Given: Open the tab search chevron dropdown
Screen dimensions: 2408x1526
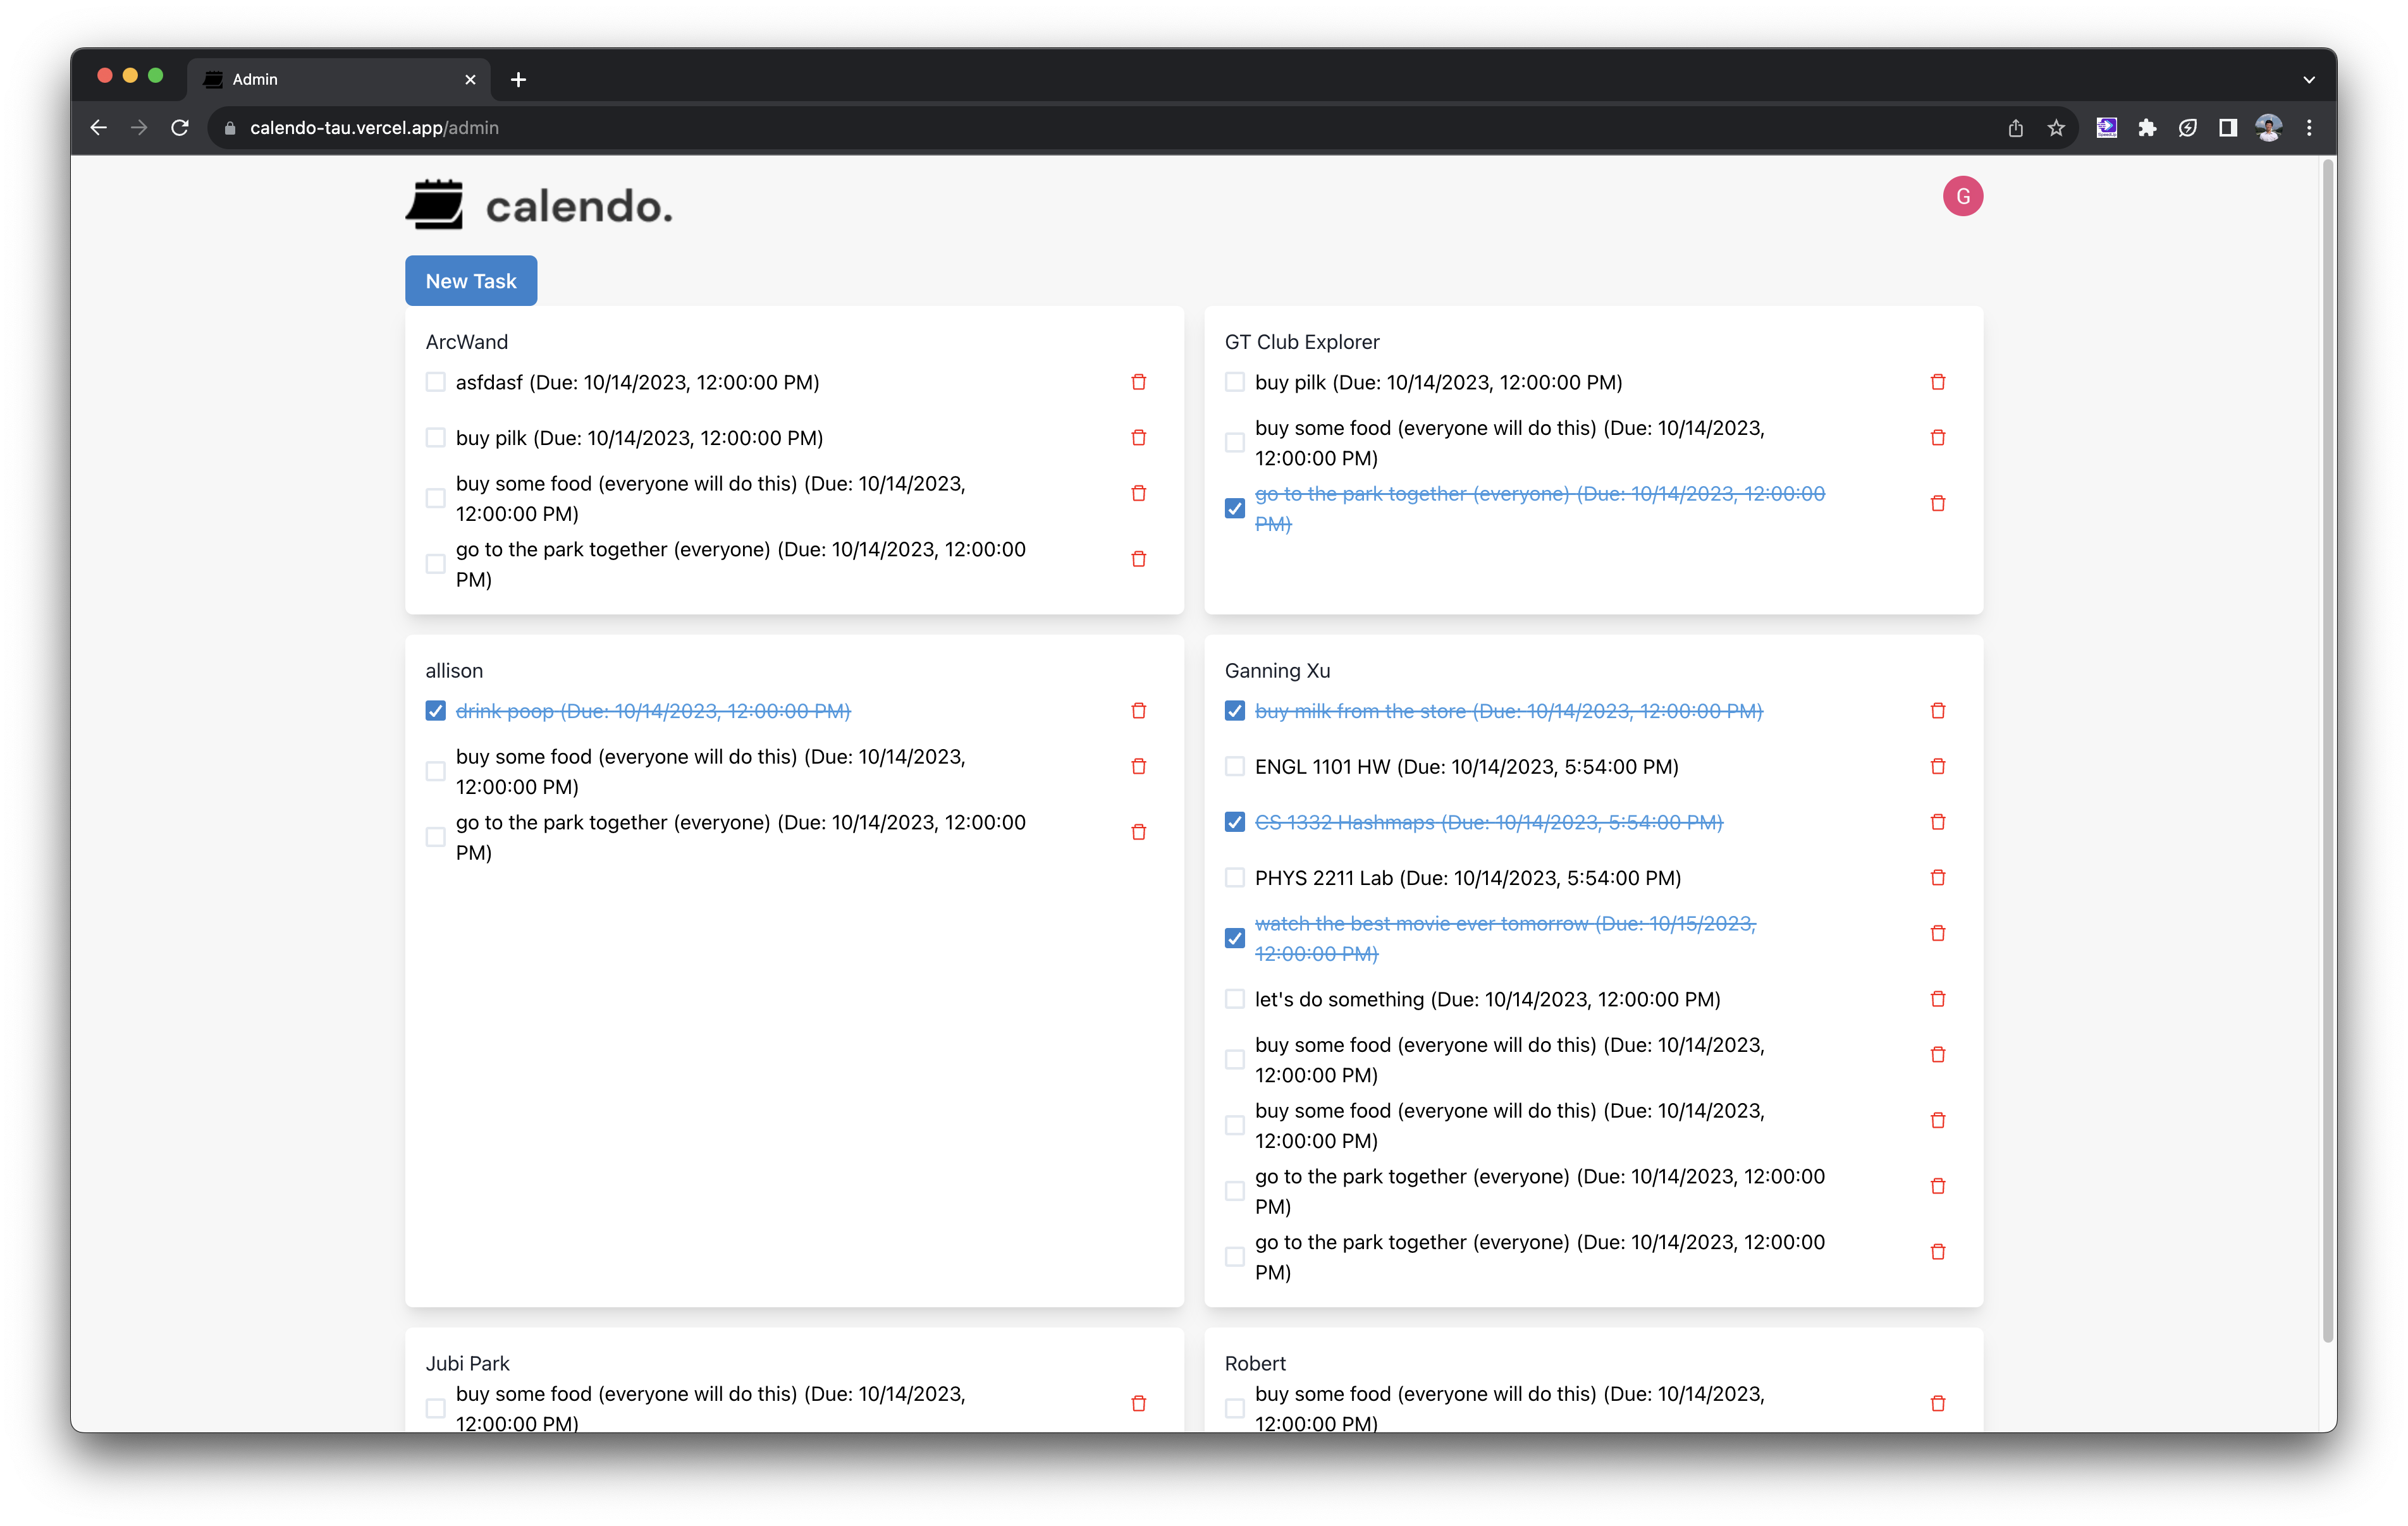Looking at the screenshot, I should point(2308,79).
